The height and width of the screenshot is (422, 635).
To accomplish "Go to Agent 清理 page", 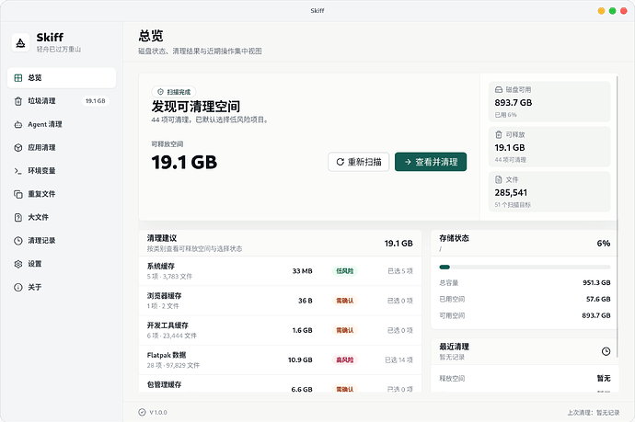I will click(x=62, y=124).
